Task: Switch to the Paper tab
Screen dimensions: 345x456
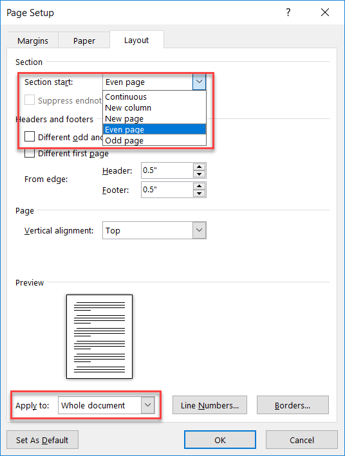Action: click(x=84, y=41)
